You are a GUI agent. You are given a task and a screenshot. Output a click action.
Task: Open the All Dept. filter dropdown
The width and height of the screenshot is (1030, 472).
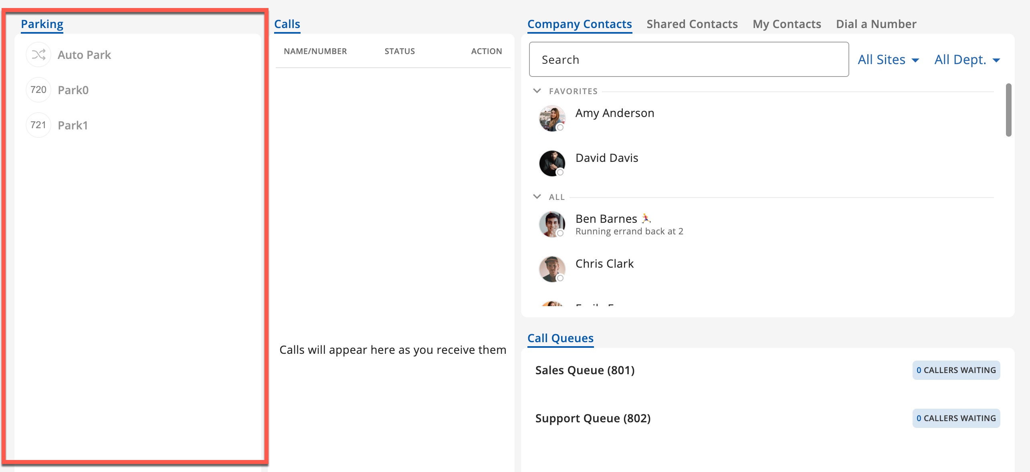pos(967,60)
